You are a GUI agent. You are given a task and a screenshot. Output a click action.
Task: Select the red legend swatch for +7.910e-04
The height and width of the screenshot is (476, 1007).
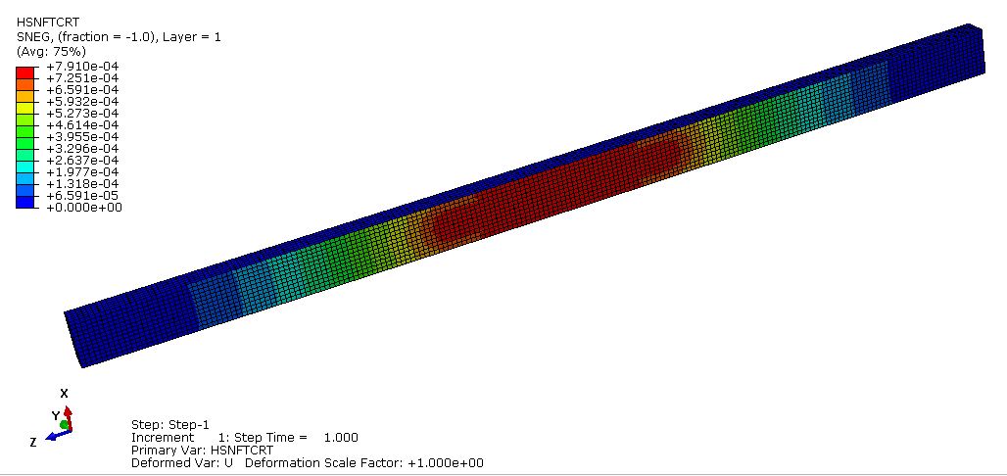[25, 71]
